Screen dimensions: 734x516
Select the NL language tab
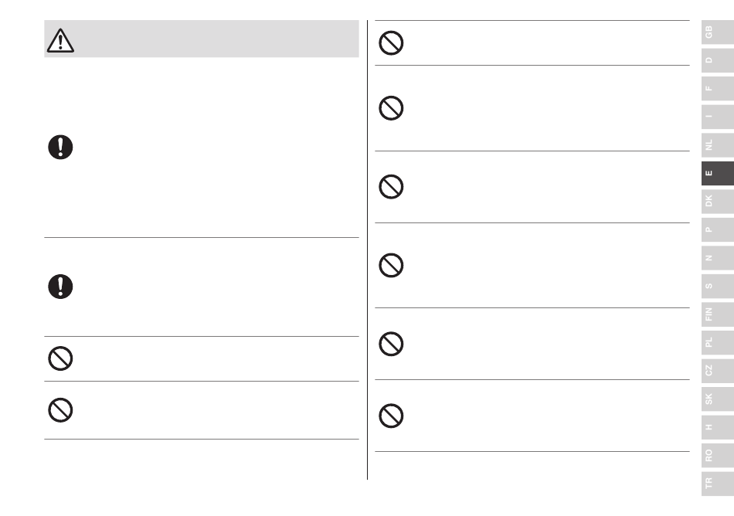718,145
